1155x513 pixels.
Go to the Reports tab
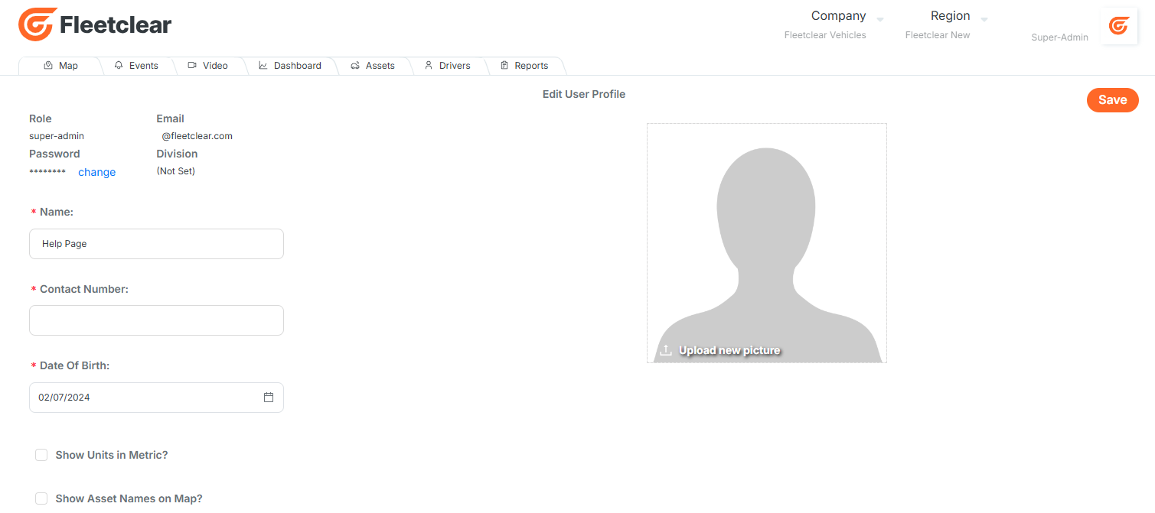[524, 66]
